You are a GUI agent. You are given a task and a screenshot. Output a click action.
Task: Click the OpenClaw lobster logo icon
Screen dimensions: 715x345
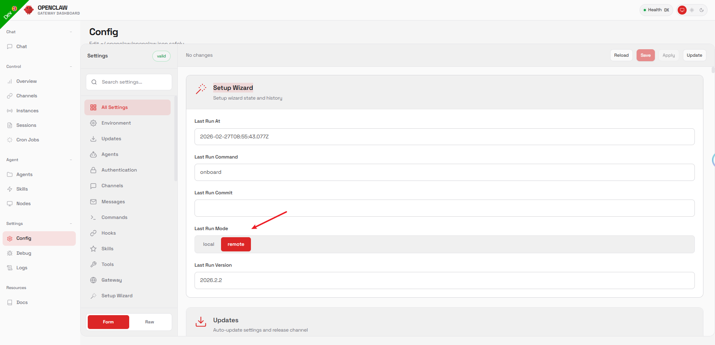(29, 10)
